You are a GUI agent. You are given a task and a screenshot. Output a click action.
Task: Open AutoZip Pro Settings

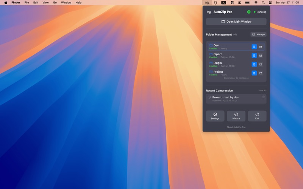pos(215,116)
